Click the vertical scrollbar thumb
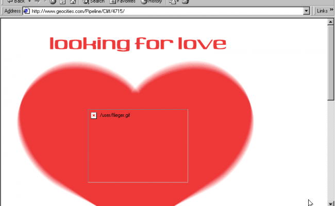 pos(331,62)
